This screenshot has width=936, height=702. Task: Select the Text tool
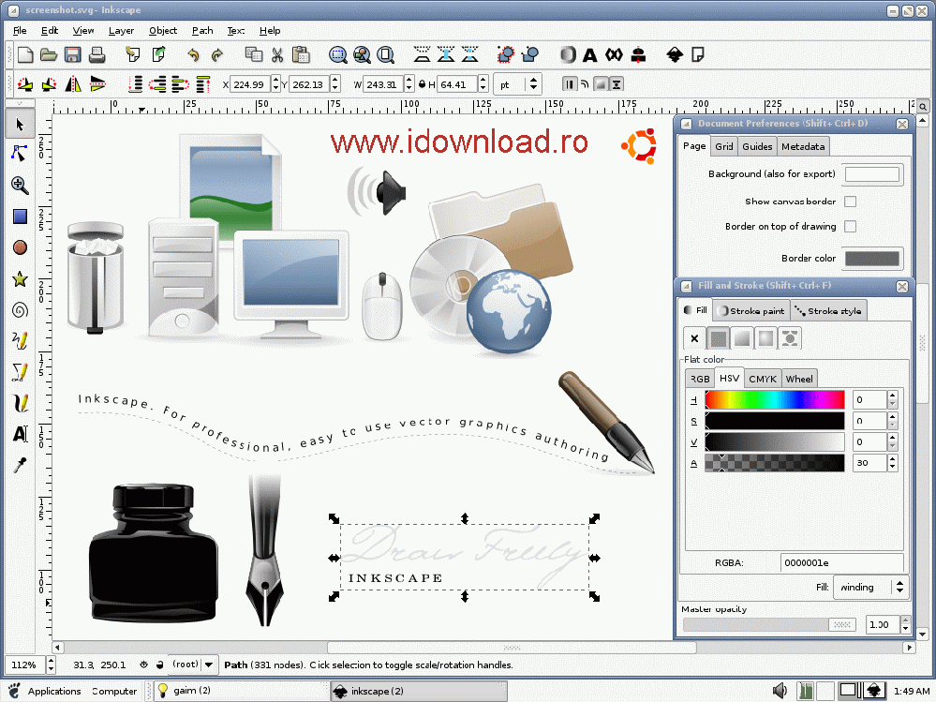pyautogui.click(x=20, y=434)
